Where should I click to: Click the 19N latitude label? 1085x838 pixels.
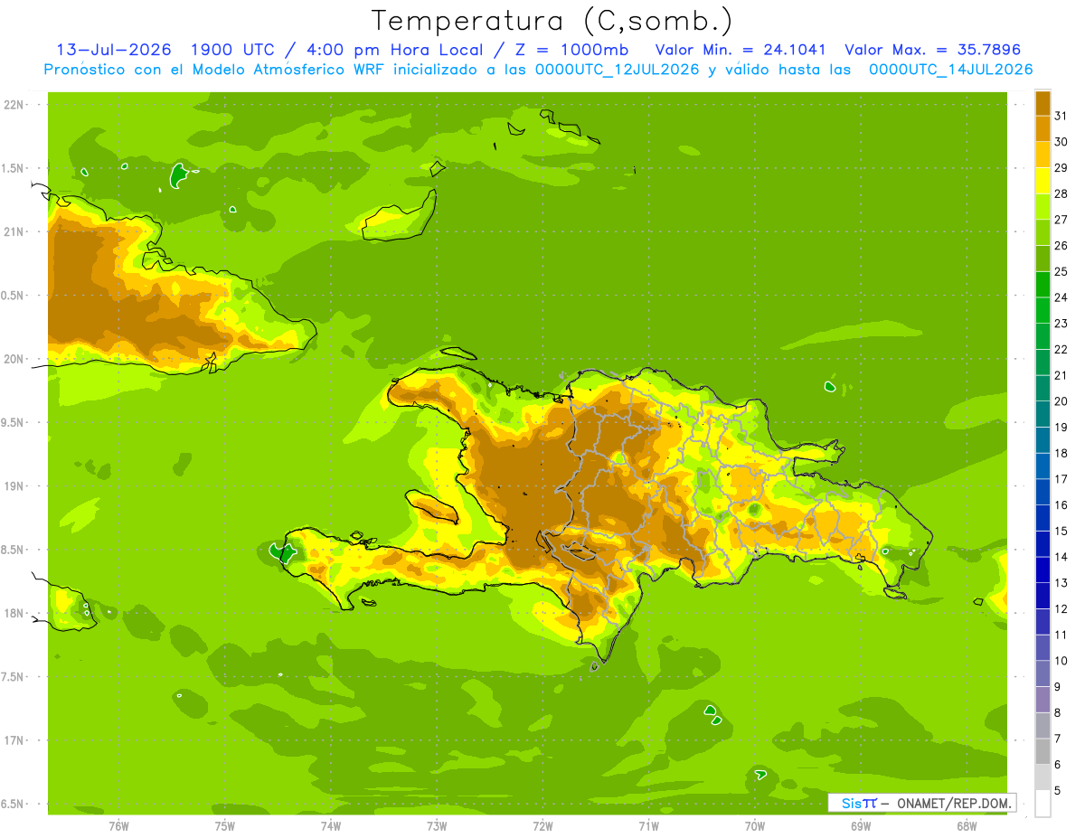pyautogui.click(x=14, y=486)
